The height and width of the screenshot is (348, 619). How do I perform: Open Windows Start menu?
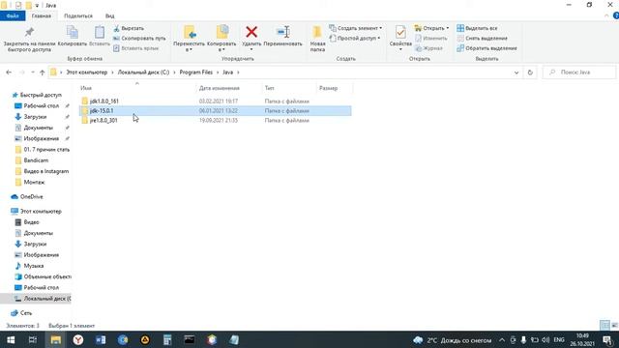click(x=11, y=339)
